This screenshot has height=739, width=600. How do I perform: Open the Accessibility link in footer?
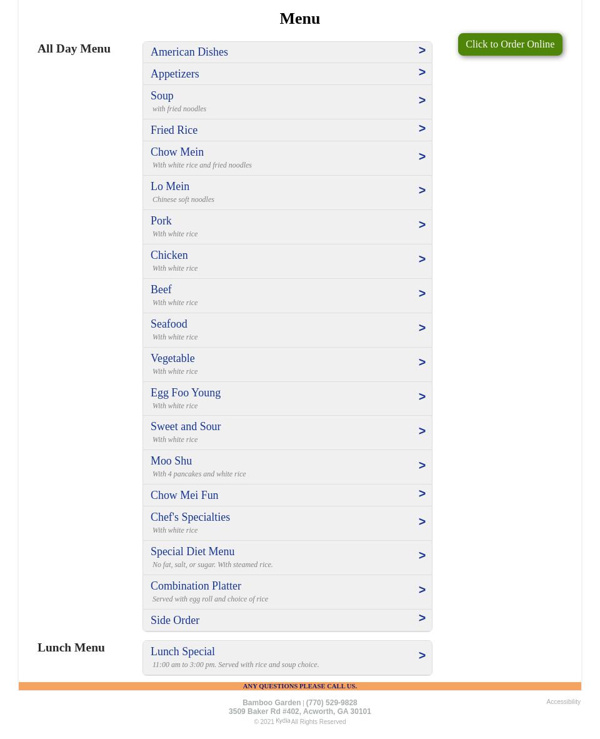coord(563,702)
